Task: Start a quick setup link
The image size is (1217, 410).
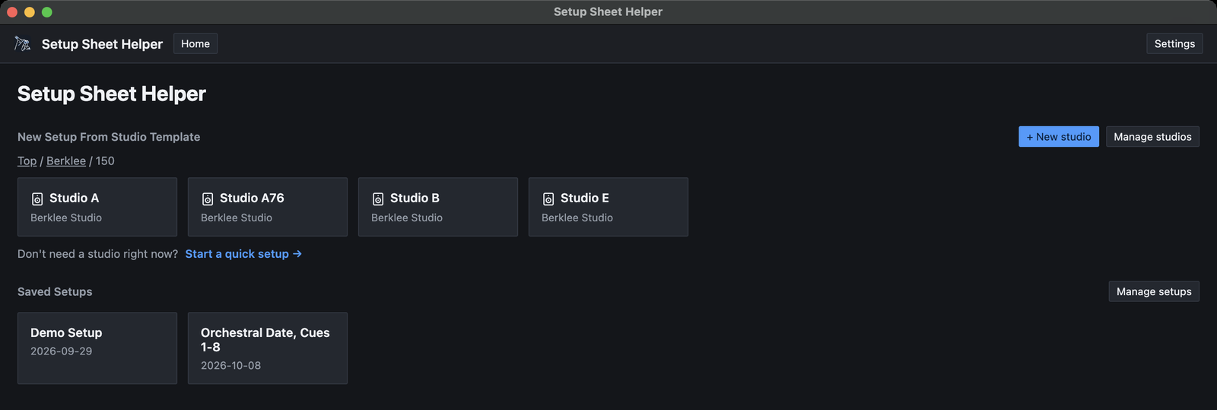Action: (243, 254)
